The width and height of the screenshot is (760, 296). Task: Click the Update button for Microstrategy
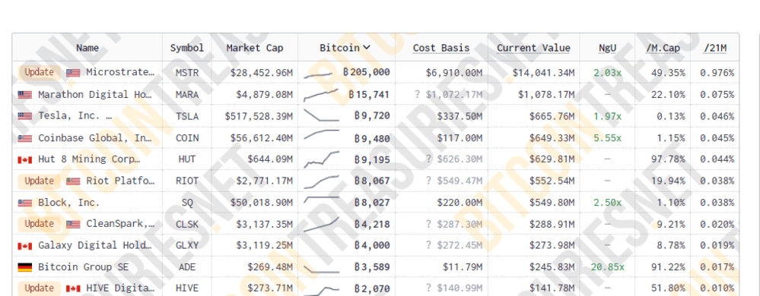click(x=40, y=72)
